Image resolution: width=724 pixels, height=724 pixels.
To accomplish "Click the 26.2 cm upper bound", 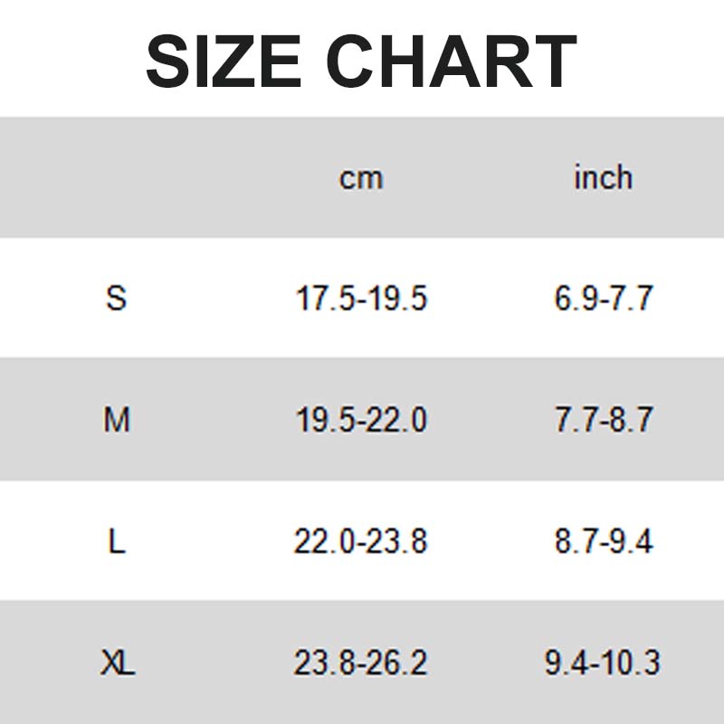I will pyautogui.click(x=399, y=664).
